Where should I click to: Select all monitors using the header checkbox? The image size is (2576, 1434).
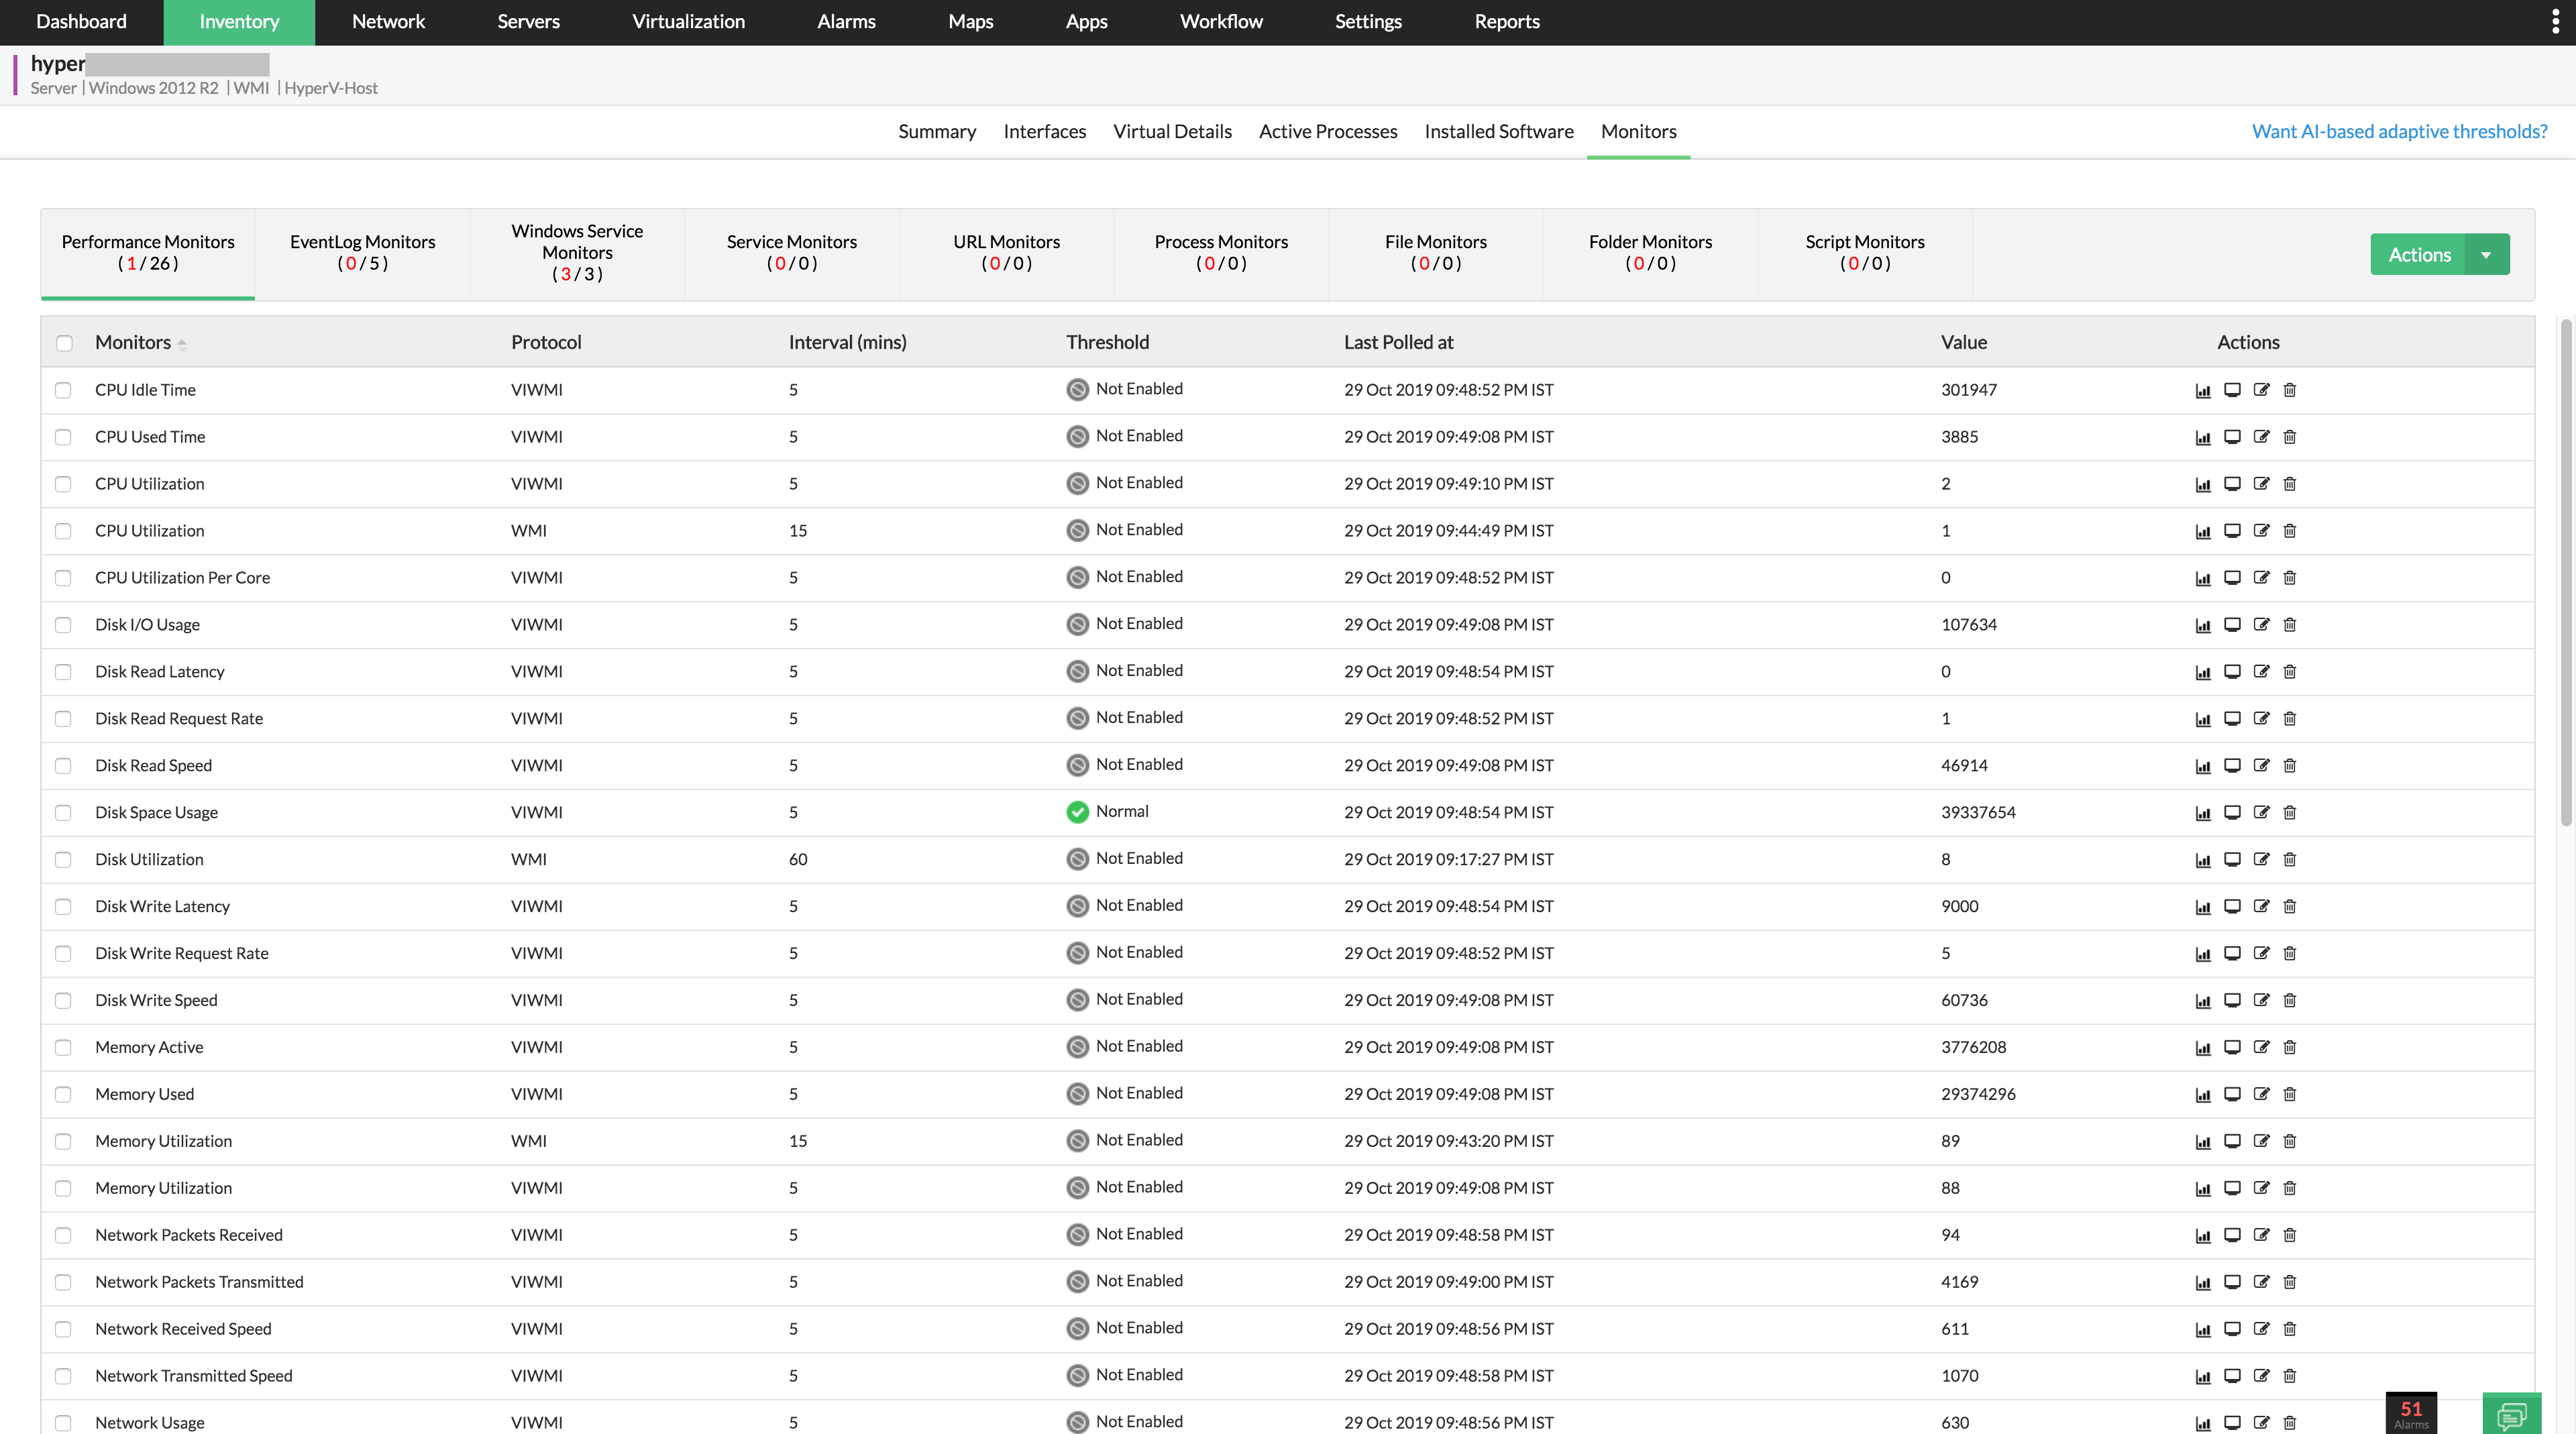tap(64, 342)
